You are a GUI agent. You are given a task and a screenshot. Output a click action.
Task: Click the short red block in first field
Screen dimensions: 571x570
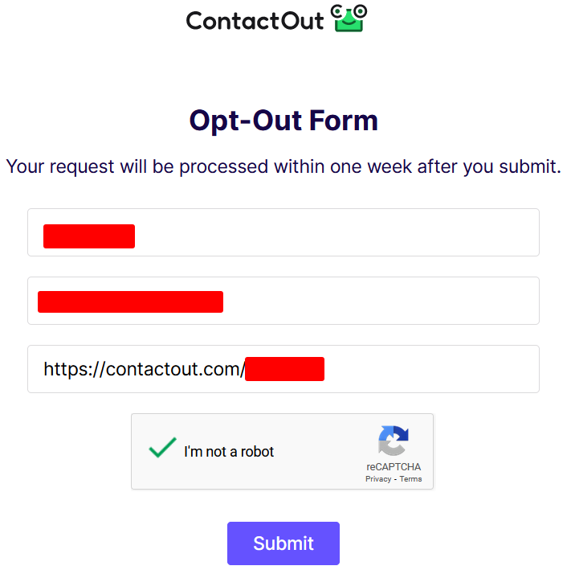pos(89,236)
